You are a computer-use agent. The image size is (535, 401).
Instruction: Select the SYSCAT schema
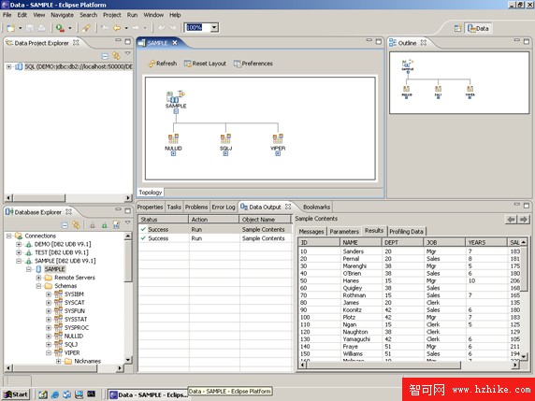point(75,303)
